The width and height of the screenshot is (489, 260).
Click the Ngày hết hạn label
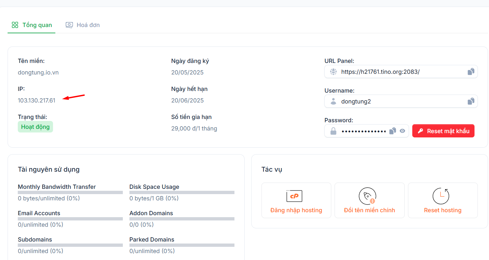(189, 89)
